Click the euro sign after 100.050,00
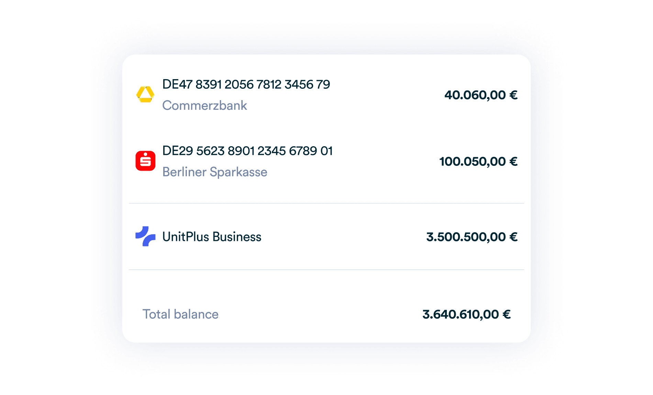This screenshot has width=653, height=395. click(513, 161)
